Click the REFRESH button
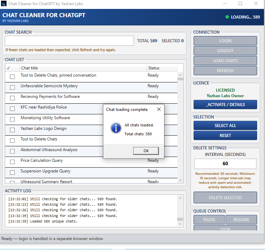This screenshot has width=265, height=250. 225,71
